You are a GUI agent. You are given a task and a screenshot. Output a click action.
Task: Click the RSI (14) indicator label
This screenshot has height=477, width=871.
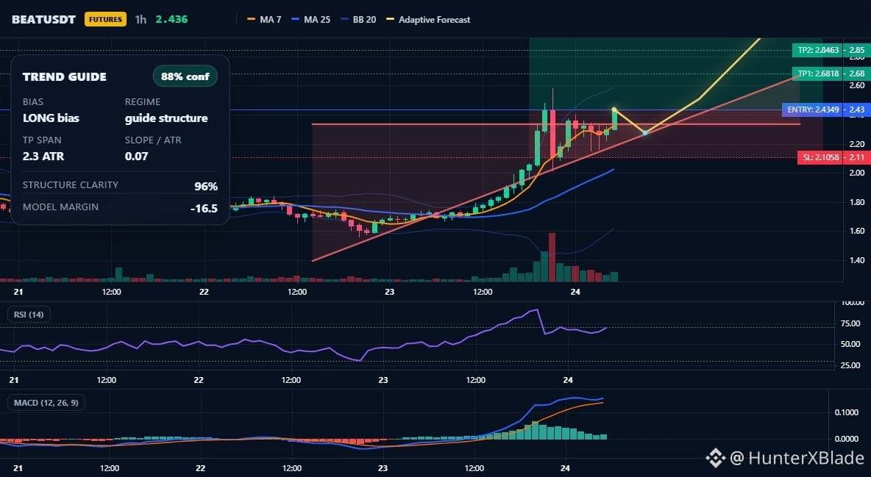point(29,315)
